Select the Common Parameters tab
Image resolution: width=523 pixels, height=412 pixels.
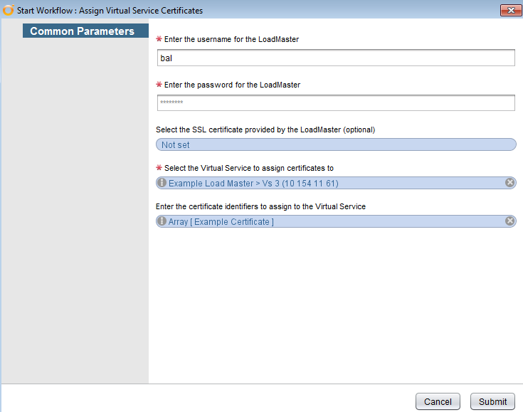(x=85, y=31)
